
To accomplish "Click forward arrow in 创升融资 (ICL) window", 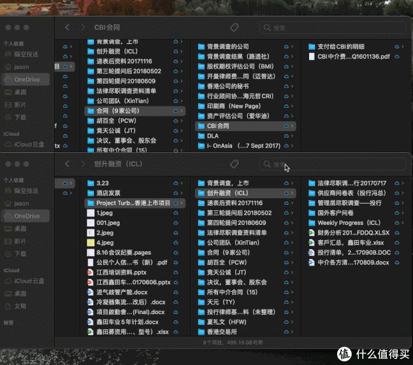I will click(83, 164).
